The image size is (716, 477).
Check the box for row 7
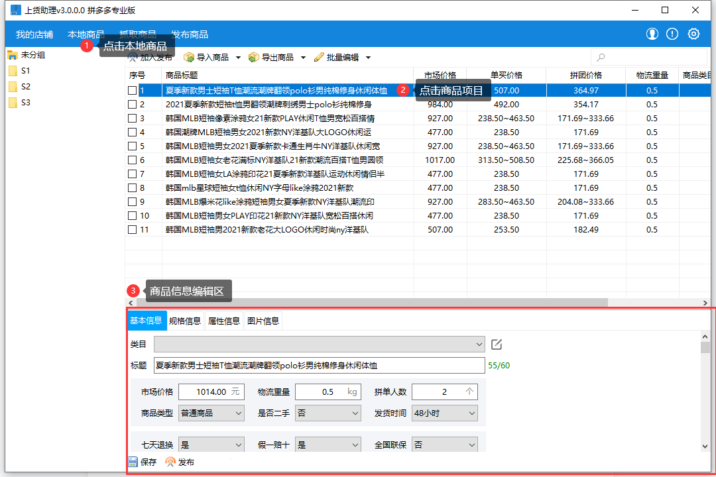[x=133, y=174]
